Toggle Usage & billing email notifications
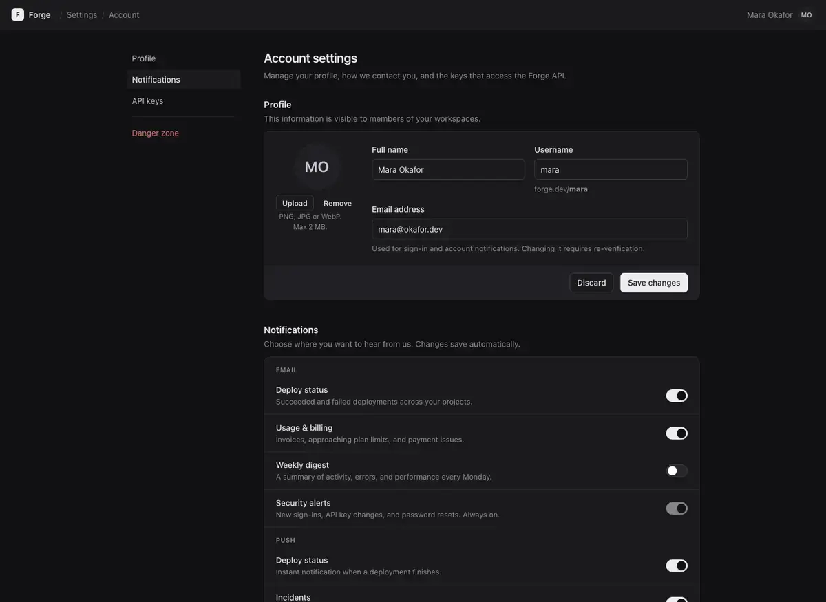The width and height of the screenshot is (826, 602). [x=677, y=433]
